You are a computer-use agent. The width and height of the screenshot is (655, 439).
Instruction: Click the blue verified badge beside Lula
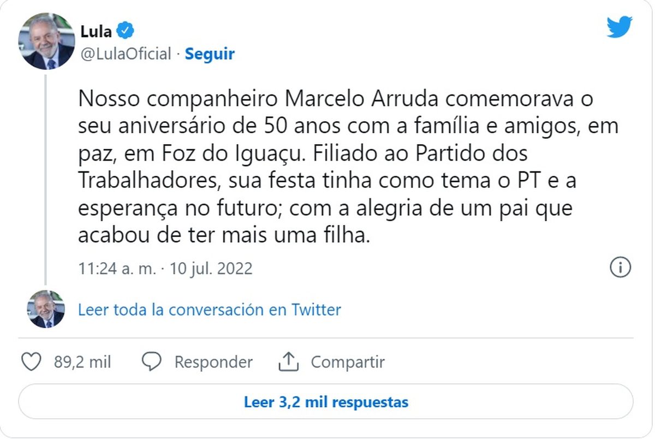click(125, 31)
